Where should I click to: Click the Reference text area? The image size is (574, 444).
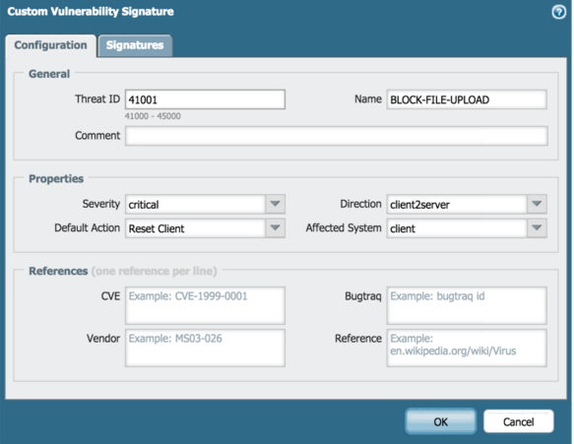[467, 349]
